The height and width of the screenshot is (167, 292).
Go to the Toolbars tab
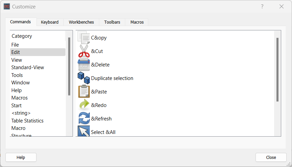112,22
